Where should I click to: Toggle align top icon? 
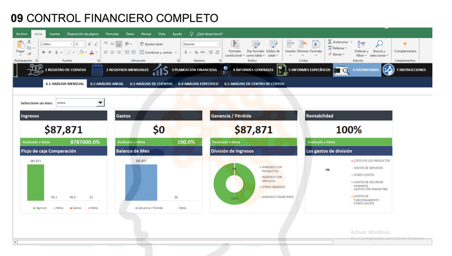106,44
